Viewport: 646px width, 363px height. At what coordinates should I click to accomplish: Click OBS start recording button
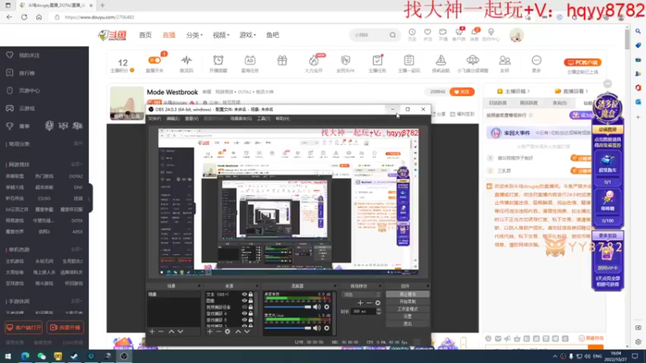tap(408, 302)
